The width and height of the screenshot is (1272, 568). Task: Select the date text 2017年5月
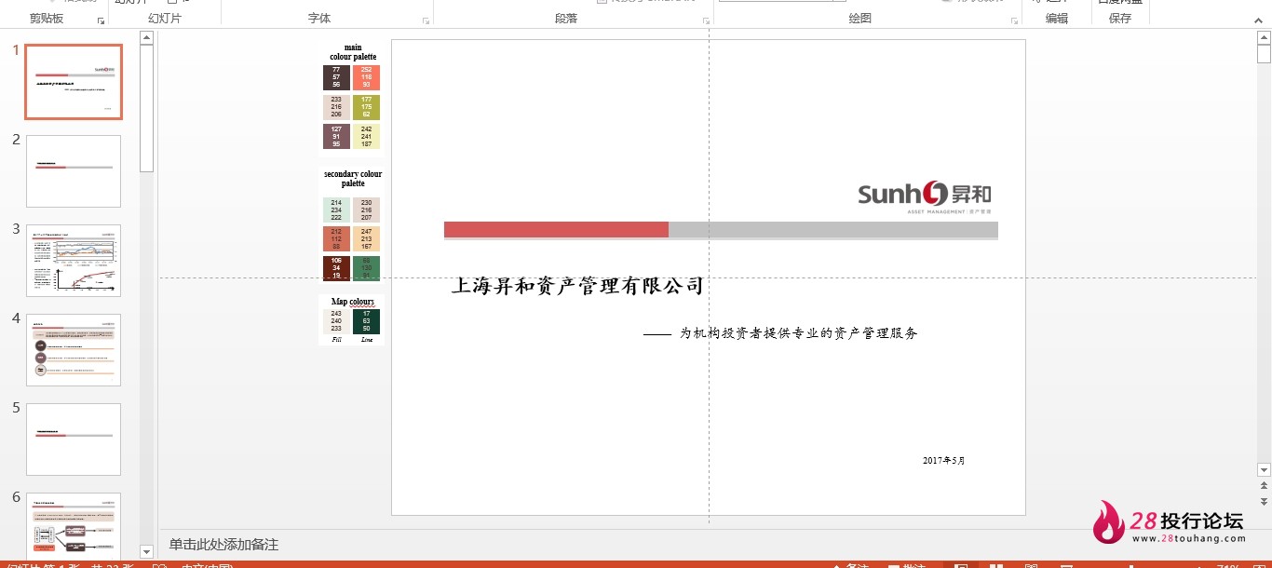coord(944,460)
